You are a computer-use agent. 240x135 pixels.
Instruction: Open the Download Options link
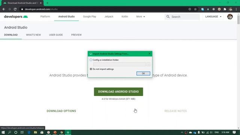point(61,111)
